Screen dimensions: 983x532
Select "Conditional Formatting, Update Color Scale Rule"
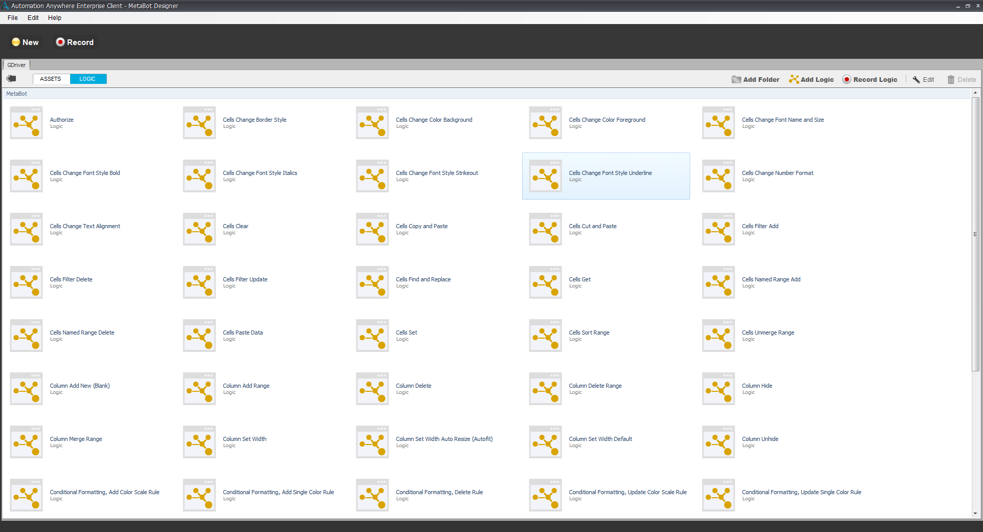(x=628, y=492)
